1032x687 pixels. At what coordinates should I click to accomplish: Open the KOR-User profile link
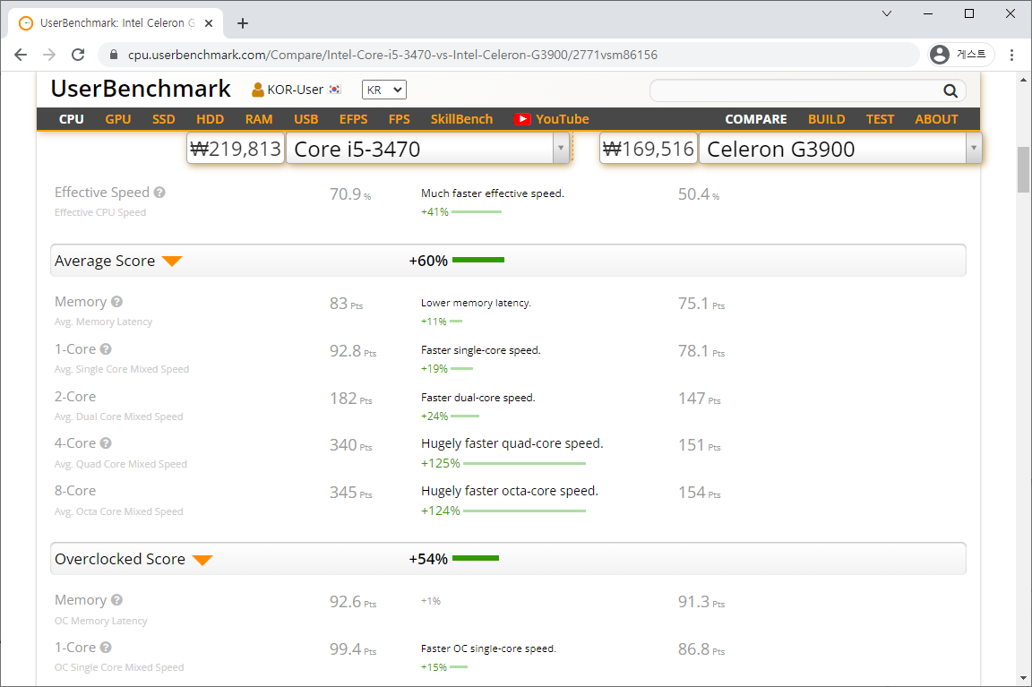coord(295,90)
